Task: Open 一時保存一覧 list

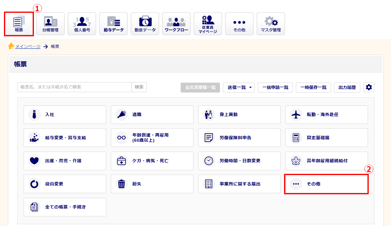Action: [x=313, y=87]
